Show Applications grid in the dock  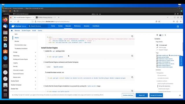pos(5,95)
